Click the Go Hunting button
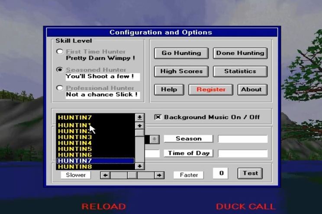322x214 pixels. point(181,53)
